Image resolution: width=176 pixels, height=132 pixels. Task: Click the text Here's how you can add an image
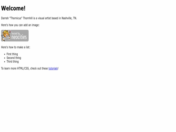click(20, 25)
